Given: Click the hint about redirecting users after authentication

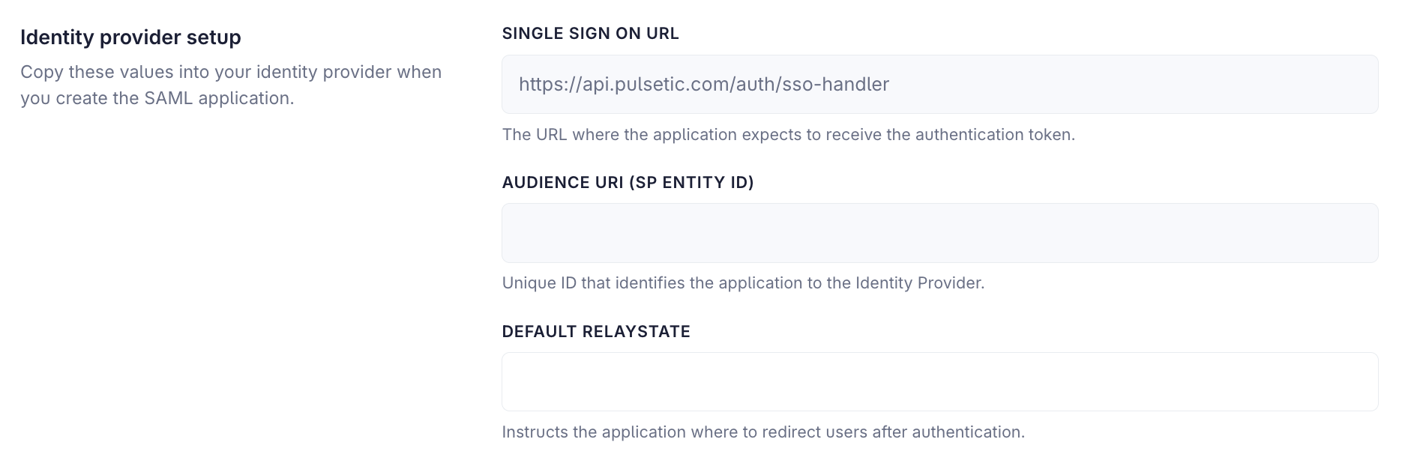Looking at the screenshot, I should pyautogui.click(x=763, y=432).
